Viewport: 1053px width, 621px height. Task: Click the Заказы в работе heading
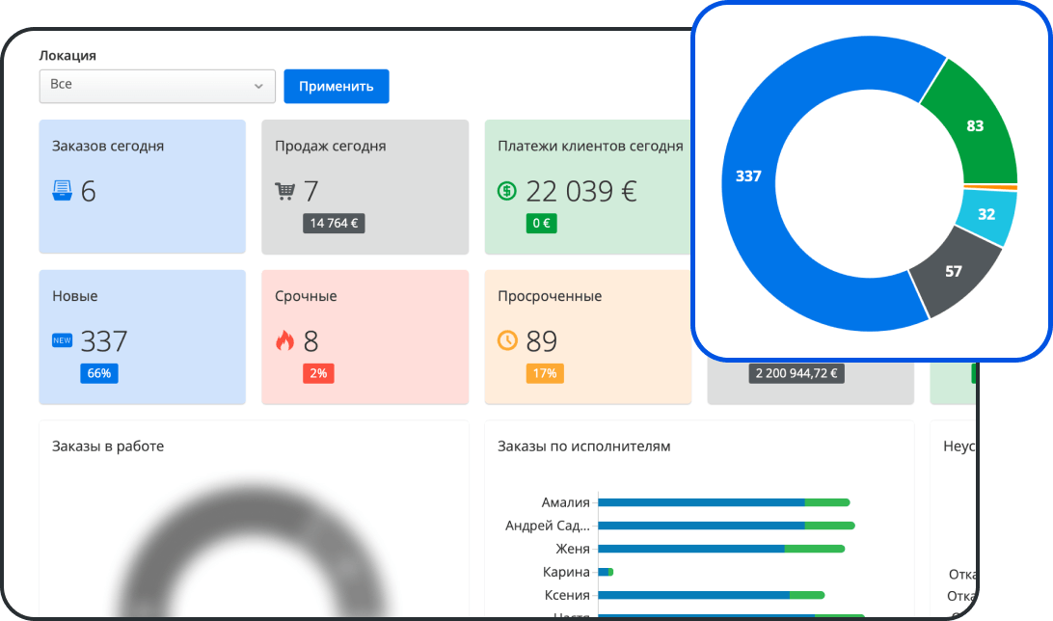click(108, 446)
